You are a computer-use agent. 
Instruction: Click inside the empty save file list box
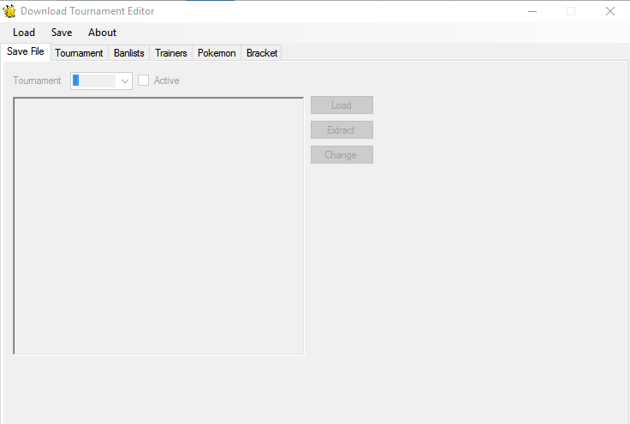(x=158, y=225)
